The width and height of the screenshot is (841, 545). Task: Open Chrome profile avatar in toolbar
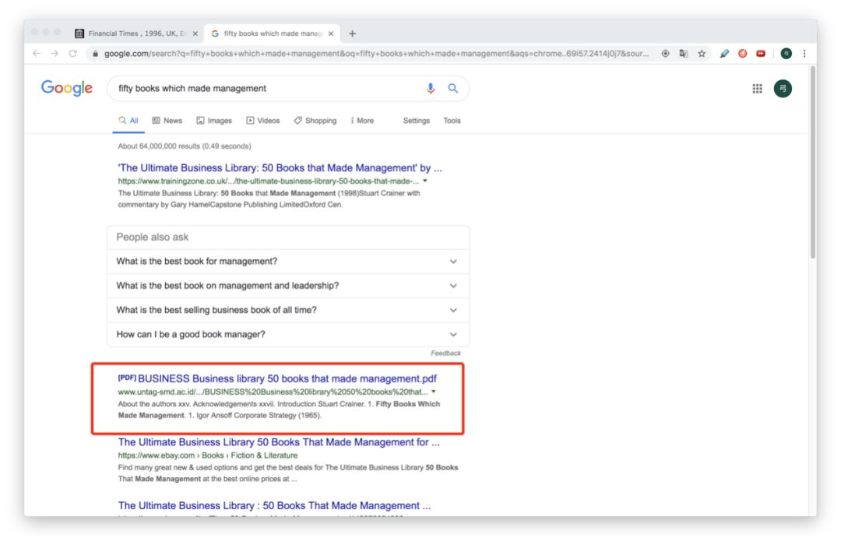point(786,54)
